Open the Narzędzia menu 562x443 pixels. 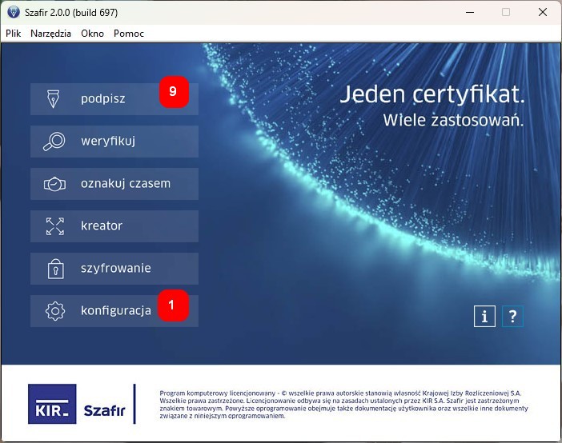(50, 34)
